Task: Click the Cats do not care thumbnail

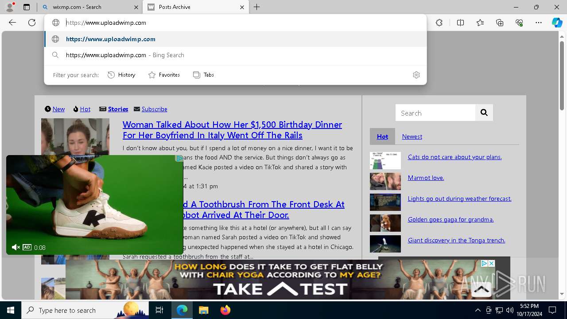Action: tap(385, 161)
